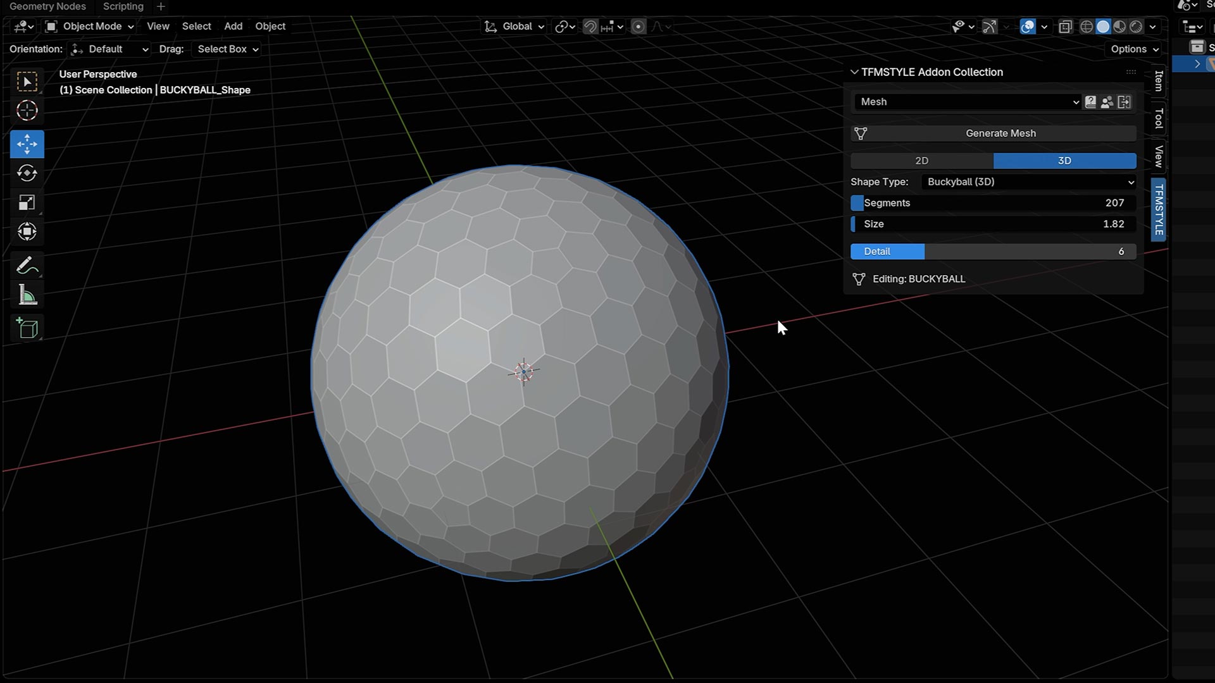Select the 2D shape mode button
The width and height of the screenshot is (1215, 683).
pyautogui.click(x=921, y=161)
